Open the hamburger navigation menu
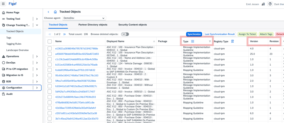Image resolution: width=284 pixels, height=123 pixels. [4, 4]
